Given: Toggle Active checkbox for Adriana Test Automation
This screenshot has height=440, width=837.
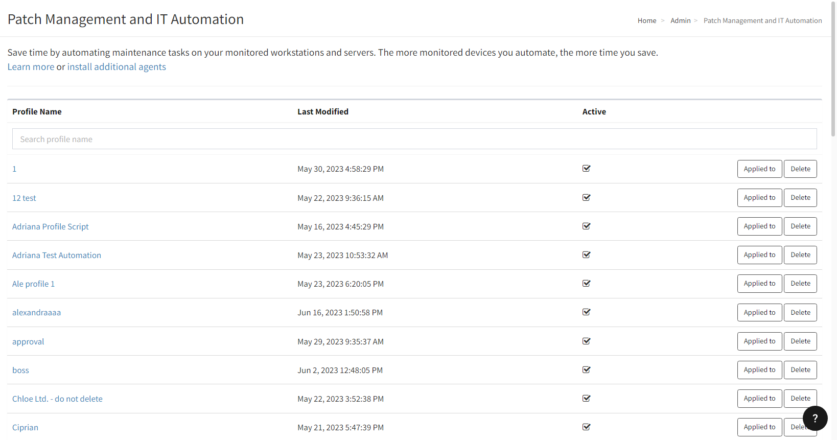Looking at the screenshot, I should point(587,254).
